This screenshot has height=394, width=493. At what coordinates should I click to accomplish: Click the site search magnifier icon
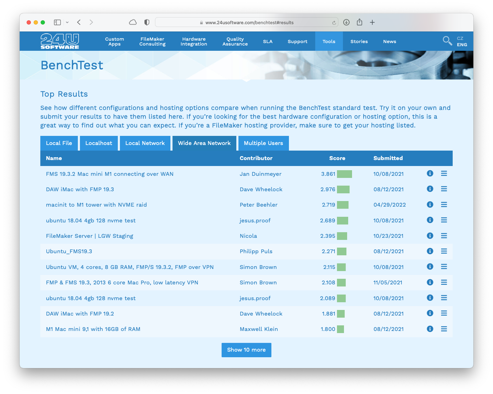[447, 41]
